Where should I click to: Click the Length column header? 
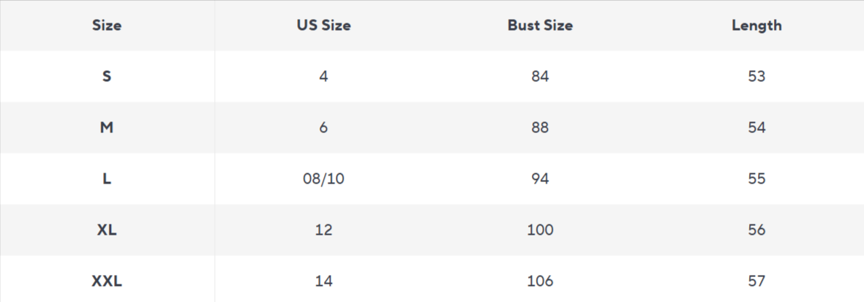click(756, 26)
